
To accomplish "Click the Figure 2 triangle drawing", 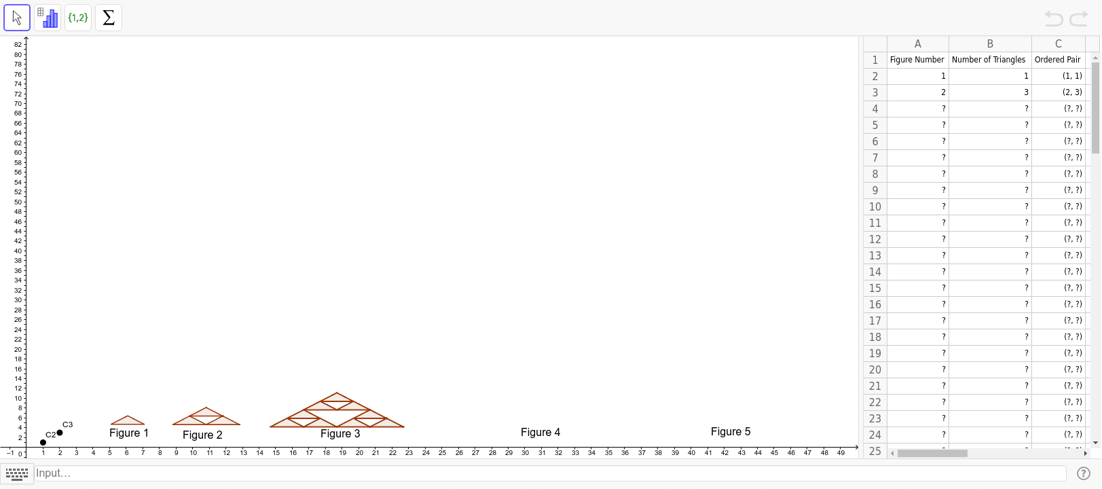I will pyautogui.click(x=206, y=416).
